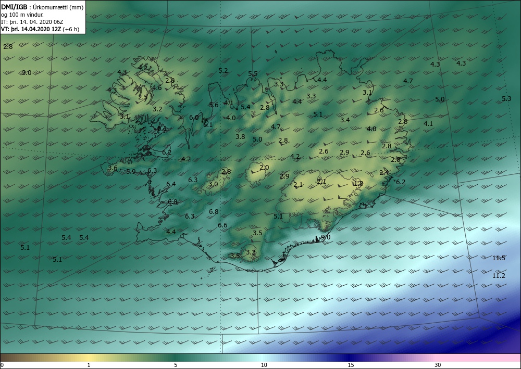The height and width of the screenshot is (369, 521).
Task: Click the 5.5 value on the map
Action: pos(253,74)
